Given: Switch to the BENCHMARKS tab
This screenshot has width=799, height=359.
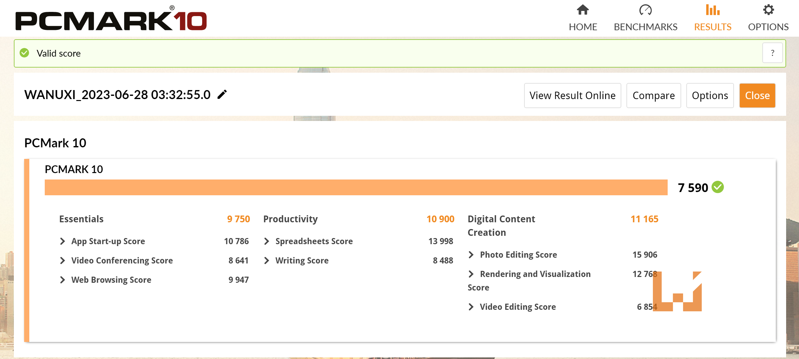Looking at the screenshot, I should (x=645, y=27).
